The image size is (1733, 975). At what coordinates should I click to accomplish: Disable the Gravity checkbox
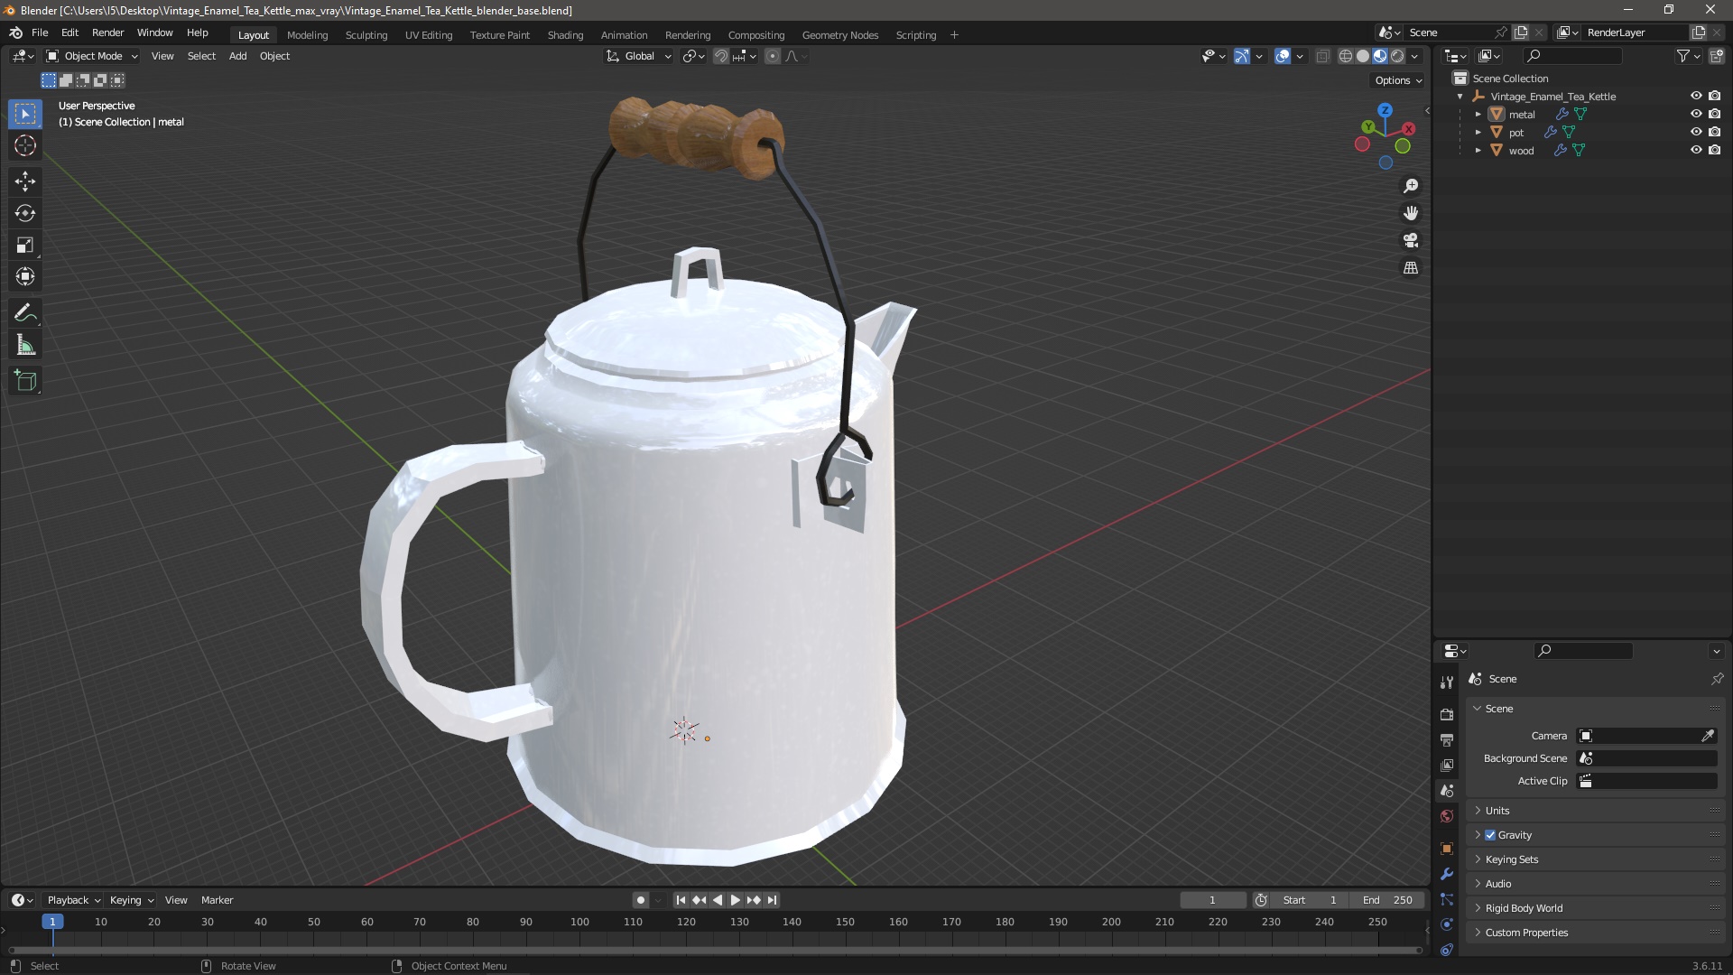1490,835
